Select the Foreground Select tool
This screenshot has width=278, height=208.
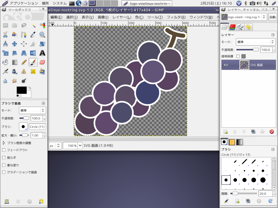[x=15, y=34]
